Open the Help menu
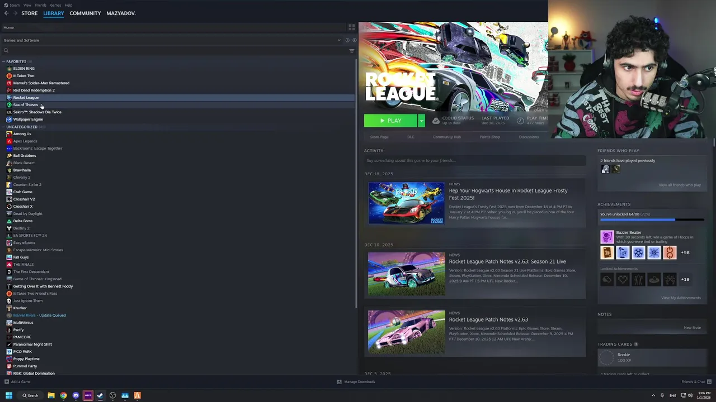 click(x=68, y=5)
